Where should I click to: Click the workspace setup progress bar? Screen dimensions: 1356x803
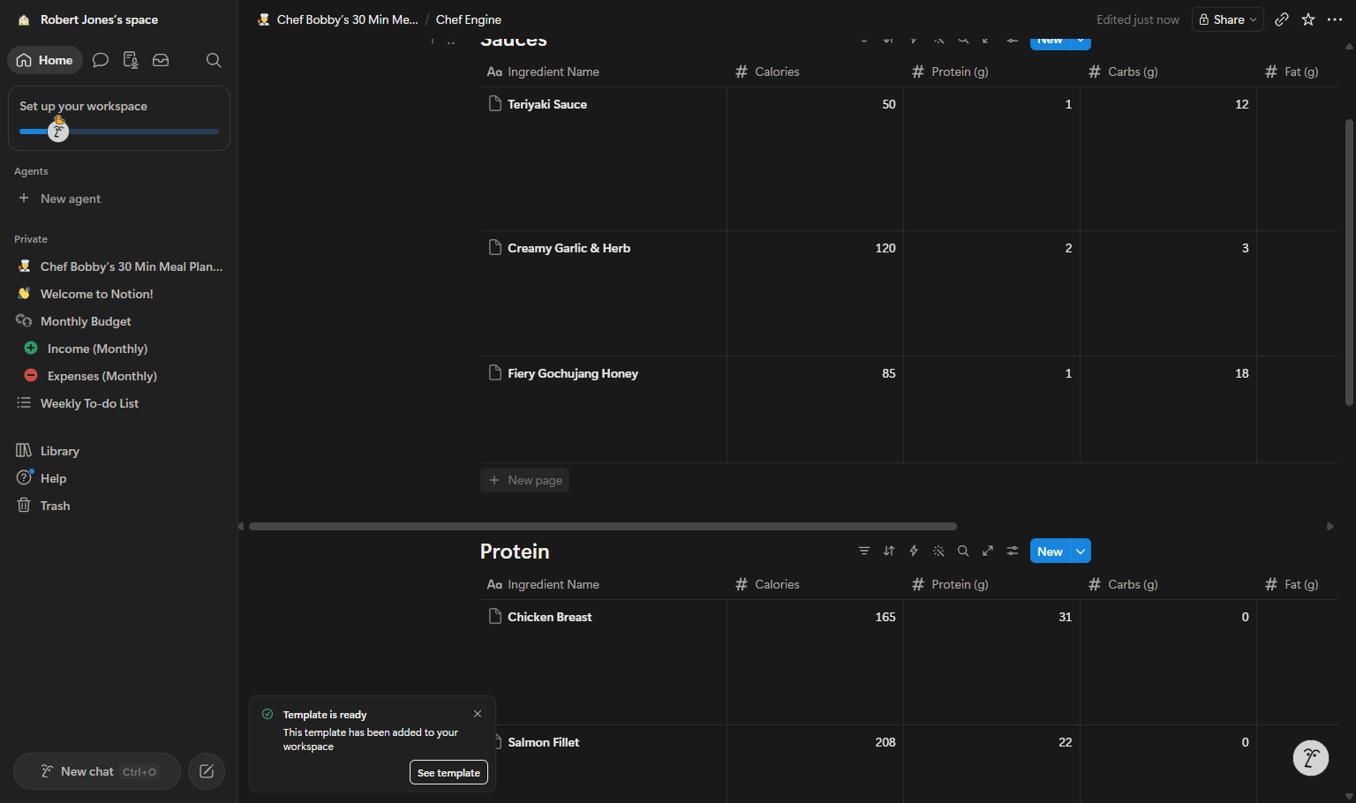tap(119, 131)
